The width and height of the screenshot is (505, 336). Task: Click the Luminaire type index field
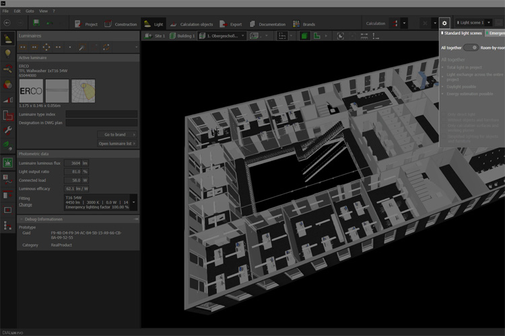click(x=101, y=115)
